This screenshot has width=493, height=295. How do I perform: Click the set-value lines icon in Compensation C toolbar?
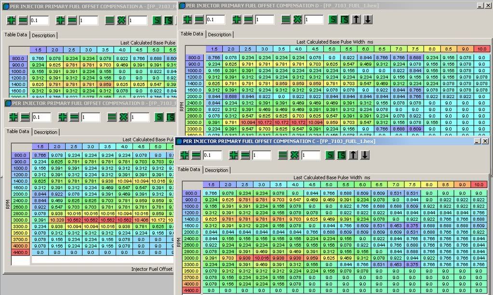[x=283, y=155]
